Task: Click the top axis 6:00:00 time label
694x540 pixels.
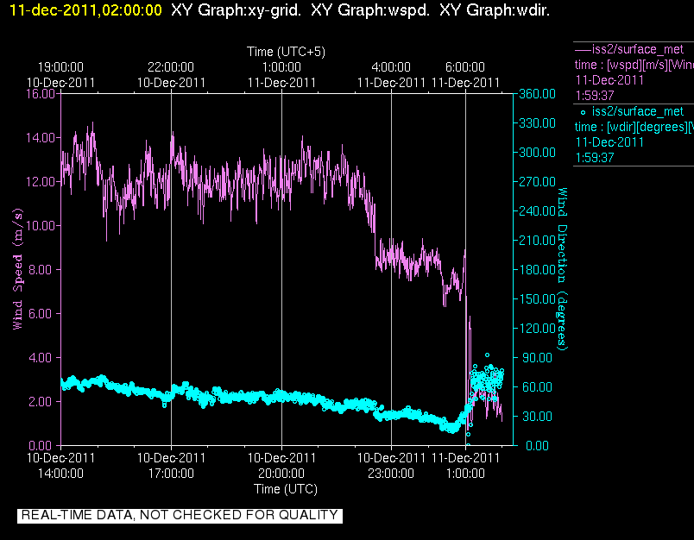Action: click(465, 67)
